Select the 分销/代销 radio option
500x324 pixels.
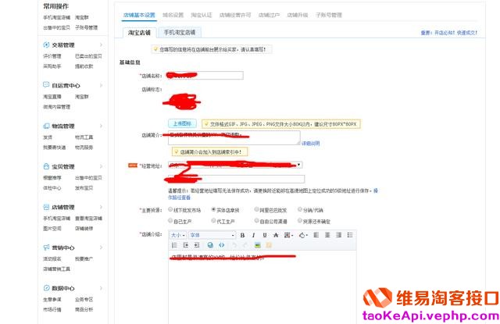click(x=300, y=209)
